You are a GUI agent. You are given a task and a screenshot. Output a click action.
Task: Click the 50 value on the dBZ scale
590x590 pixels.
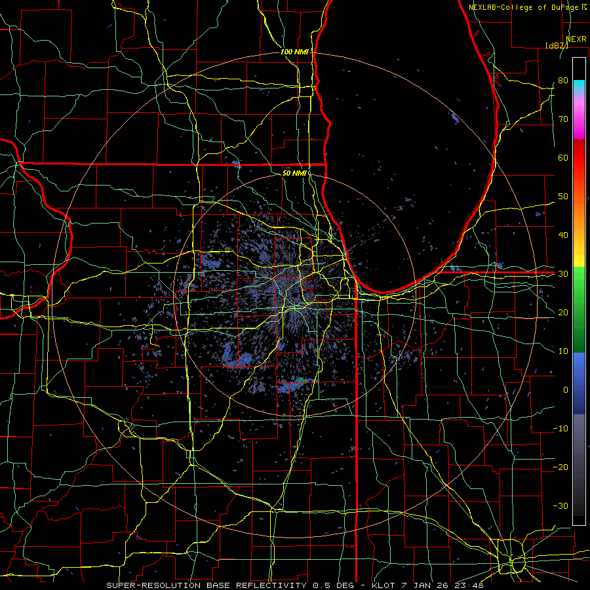563,197
